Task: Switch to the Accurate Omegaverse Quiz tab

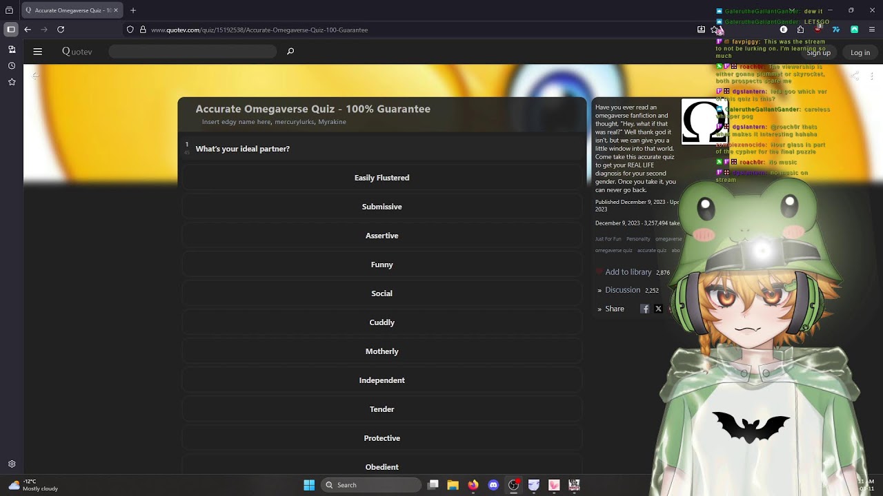Action: pos(72,10)
